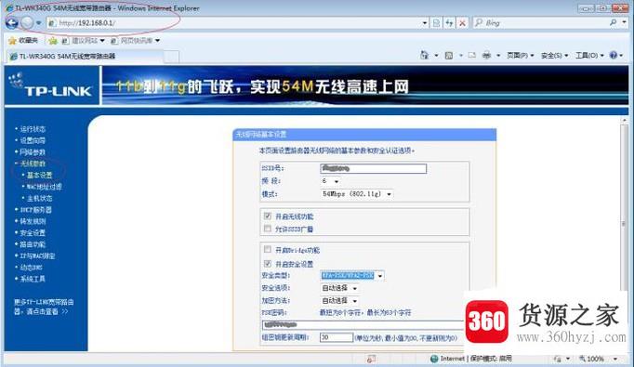Image resolution: width=634 pixels, height=367 pixels.
Task: Expand DHCP服务器 in the sidebar
Action: 36,210
